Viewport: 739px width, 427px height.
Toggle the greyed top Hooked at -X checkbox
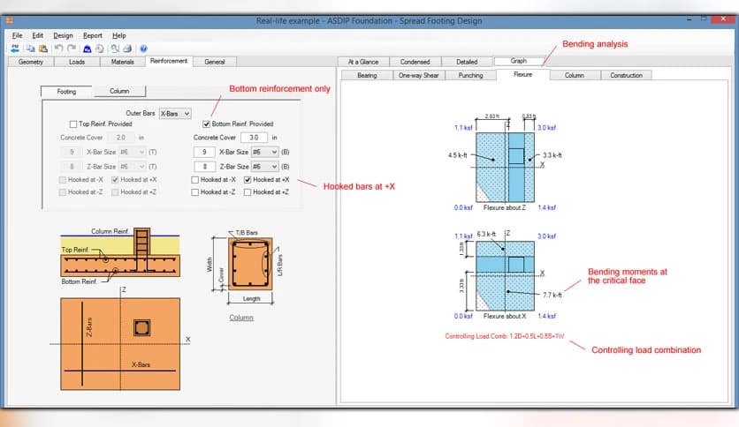click(x=62, y=180)
